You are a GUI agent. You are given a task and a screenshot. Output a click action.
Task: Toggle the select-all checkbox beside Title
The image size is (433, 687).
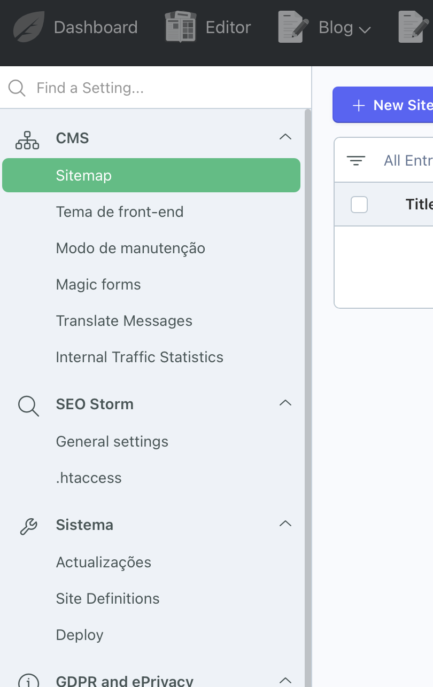coord(359,204)
